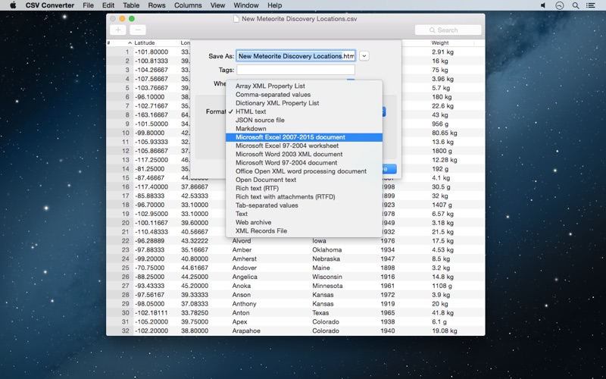Click the Oklahoma state cell
Image resolution: width=606 pixels, height=379 pixels.
click(326, 249)
